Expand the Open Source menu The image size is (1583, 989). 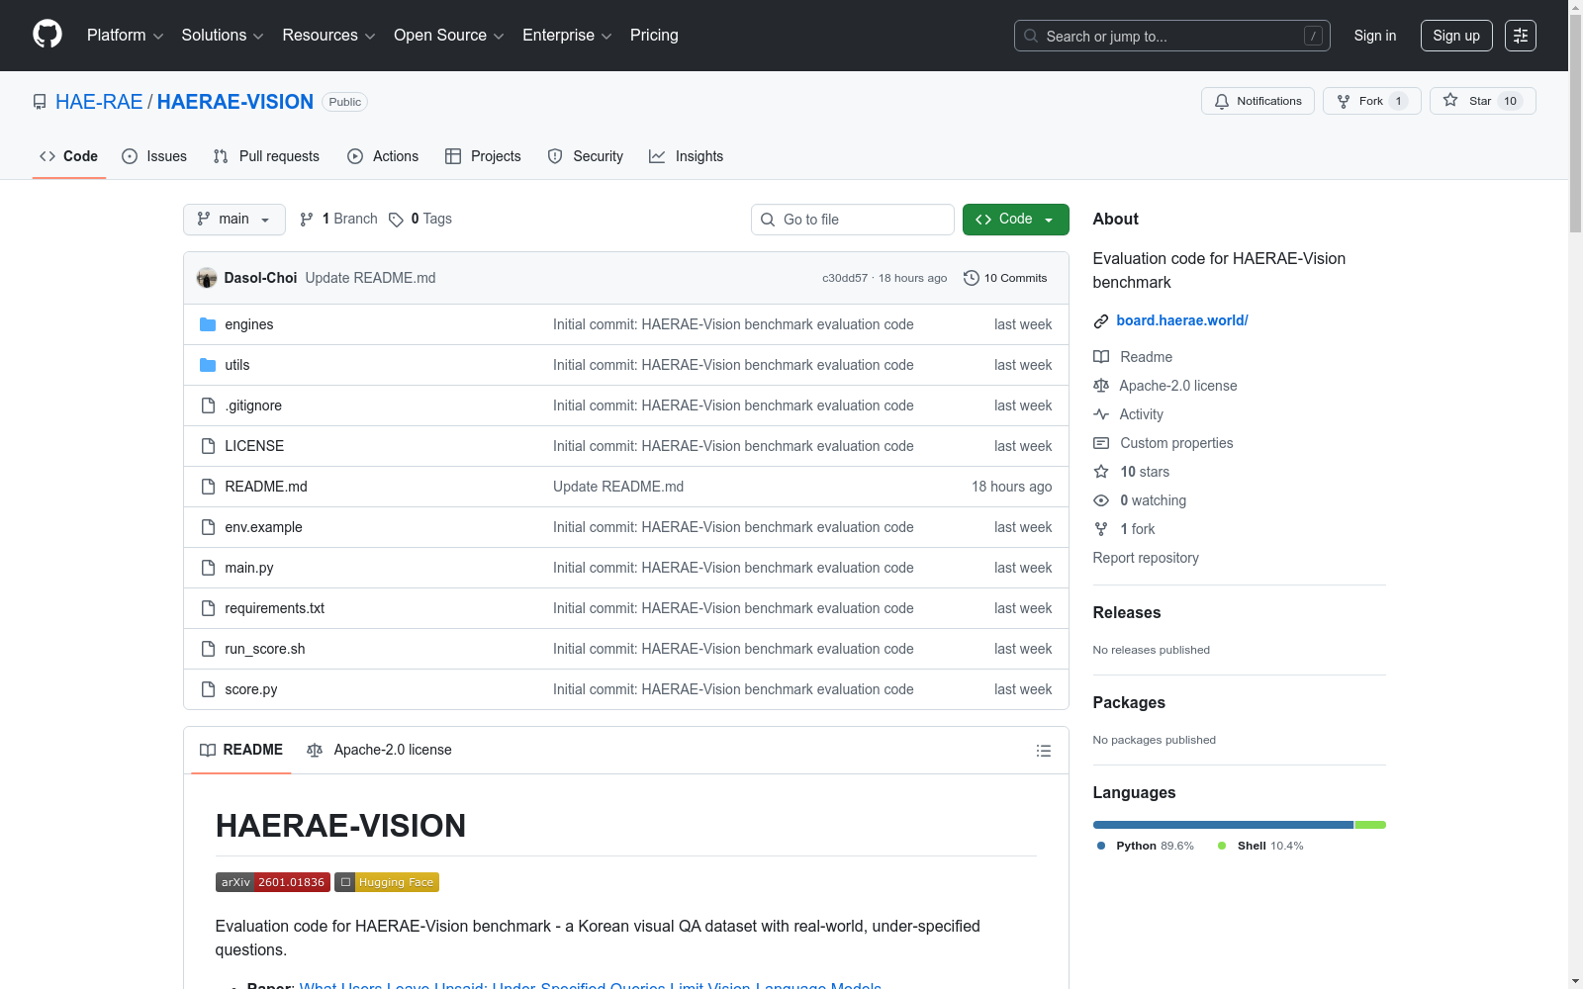pyautogui.click(x=449, y=36)
